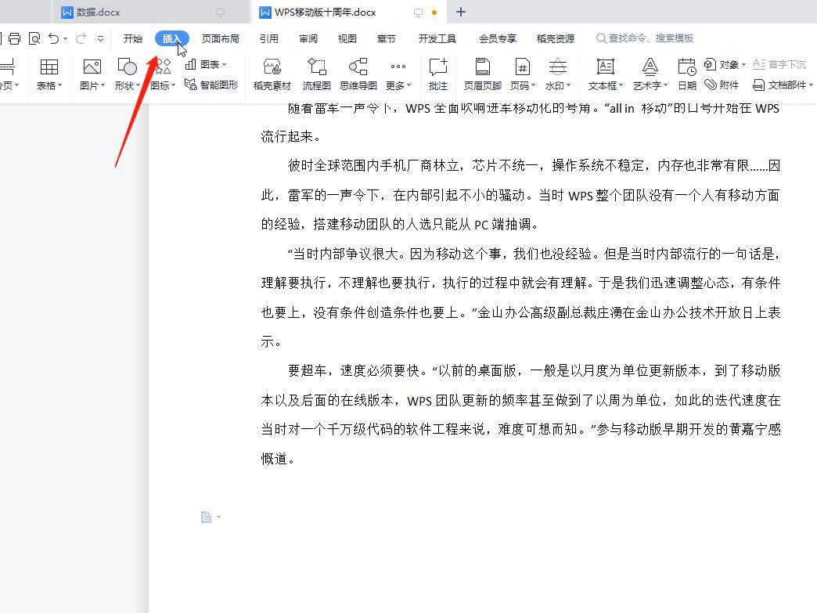
Task: Insert a table using 表格 icon
Action: (x=49, y=68)
